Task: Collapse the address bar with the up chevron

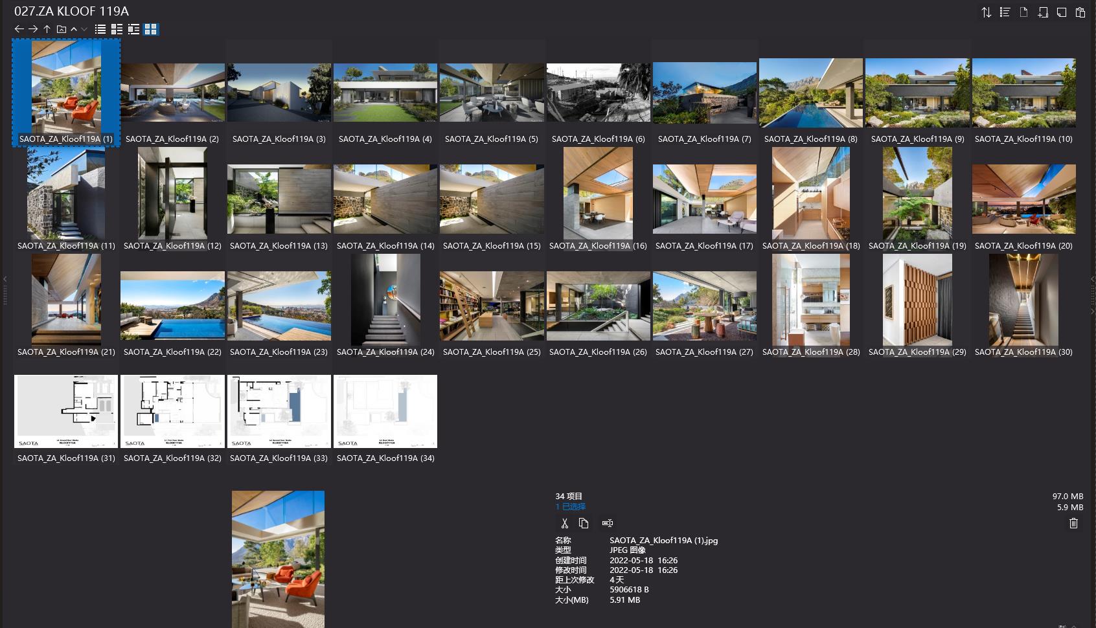Action: point(73,29)
